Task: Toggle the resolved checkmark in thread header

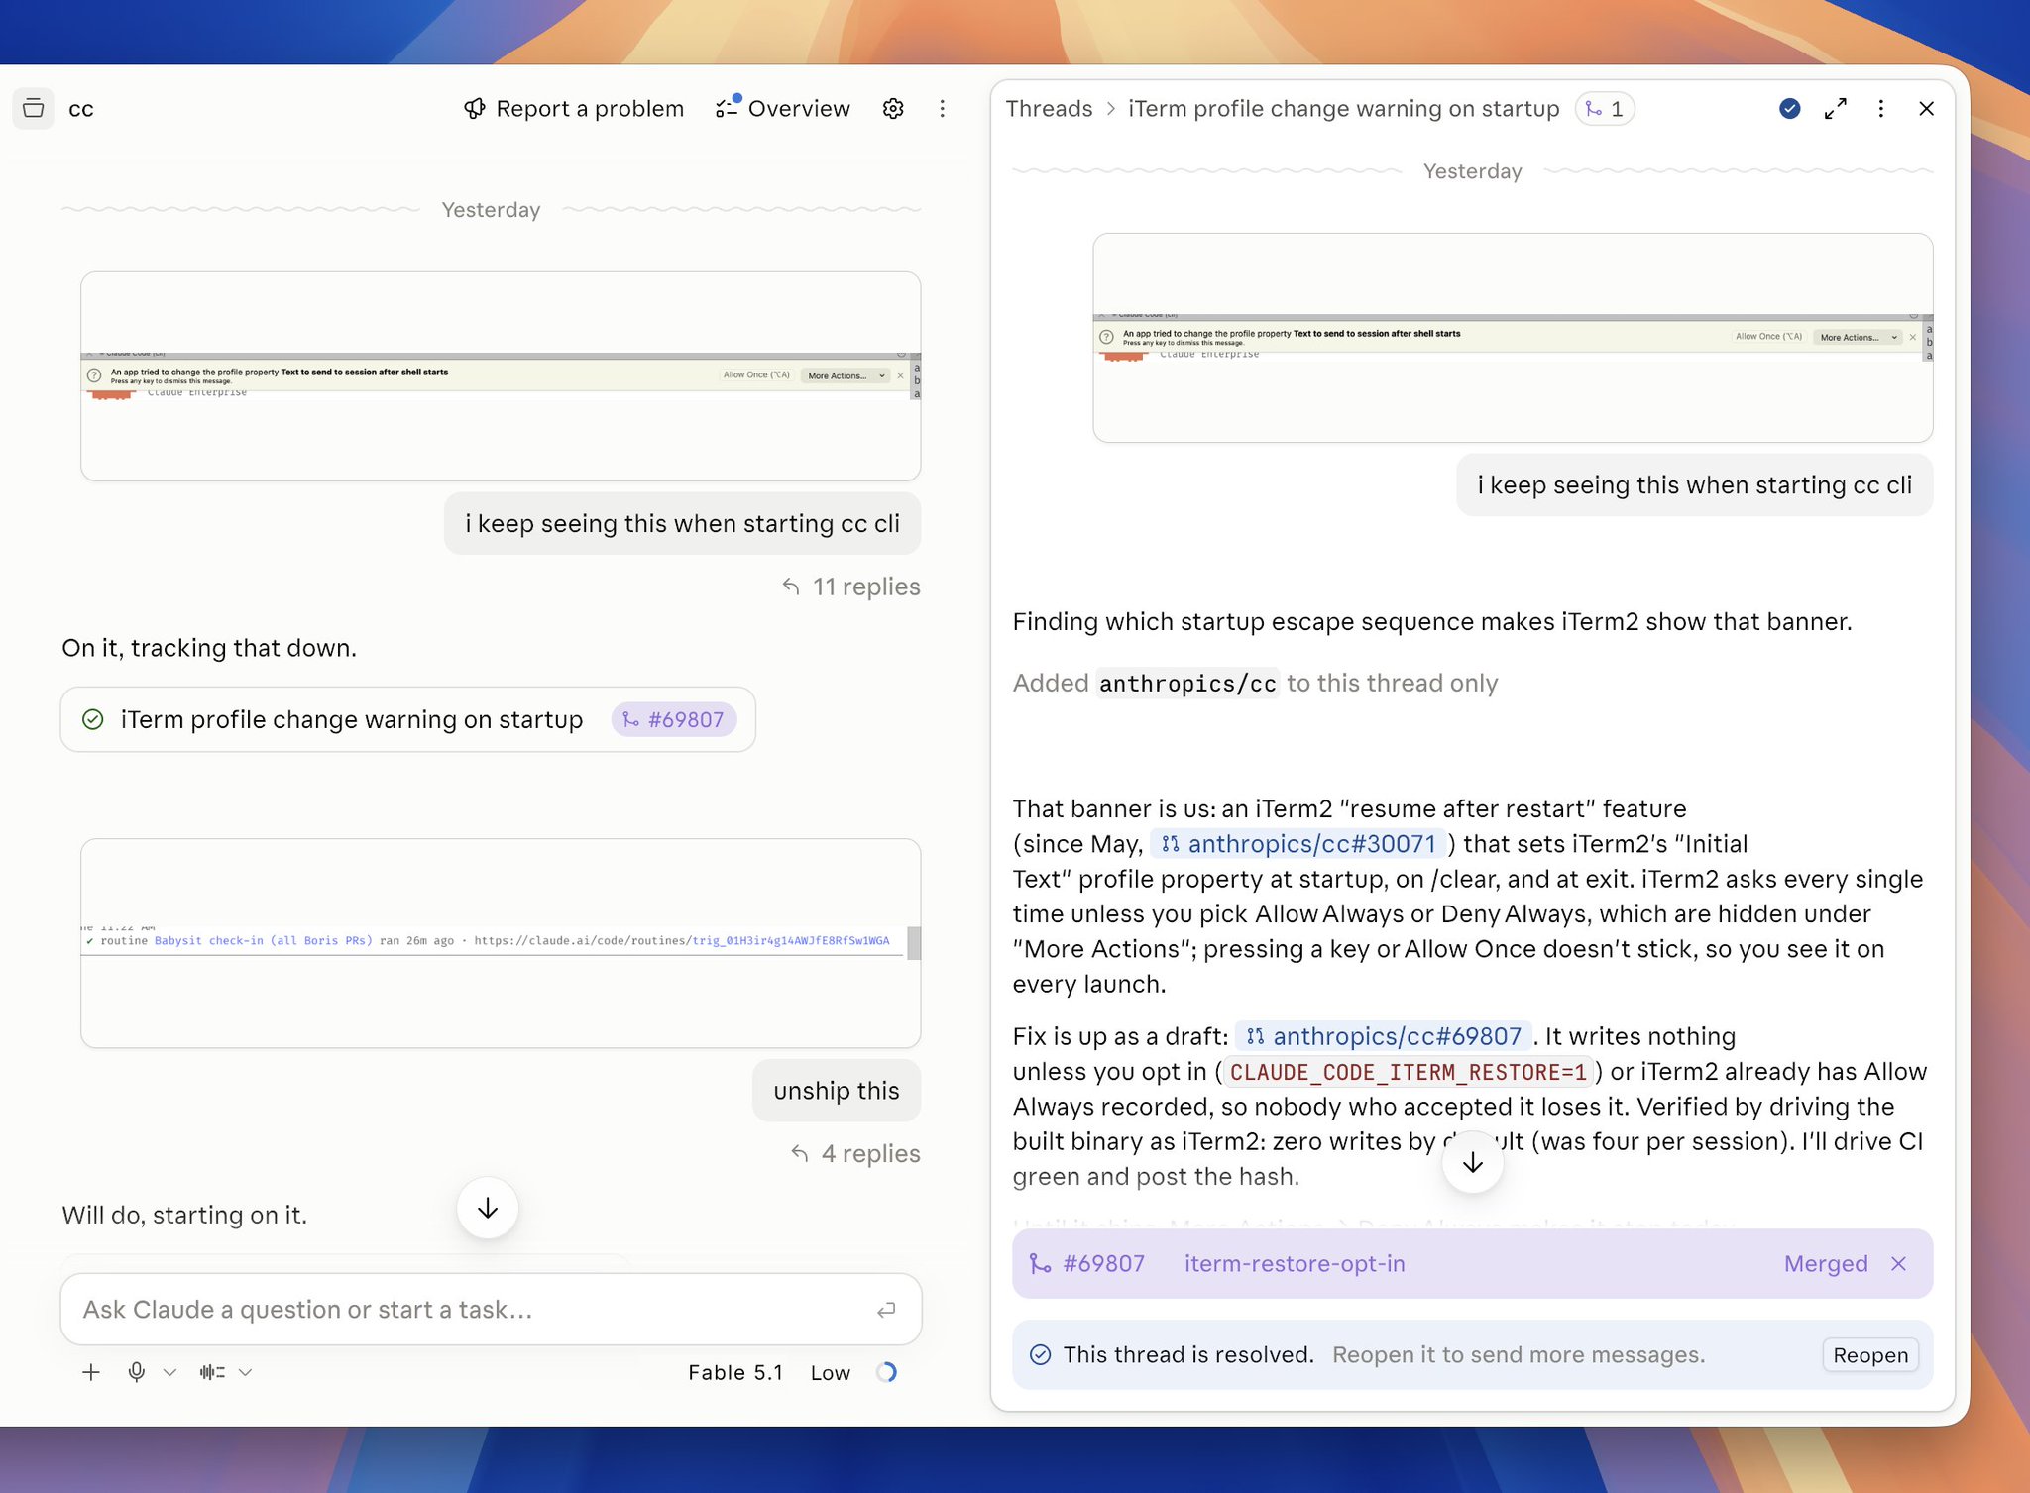Action: pos(1789,108)
